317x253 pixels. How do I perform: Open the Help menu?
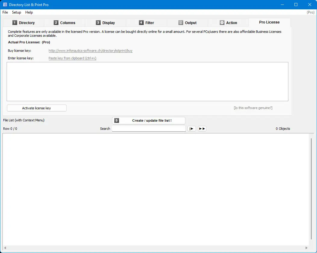point(29,12)
